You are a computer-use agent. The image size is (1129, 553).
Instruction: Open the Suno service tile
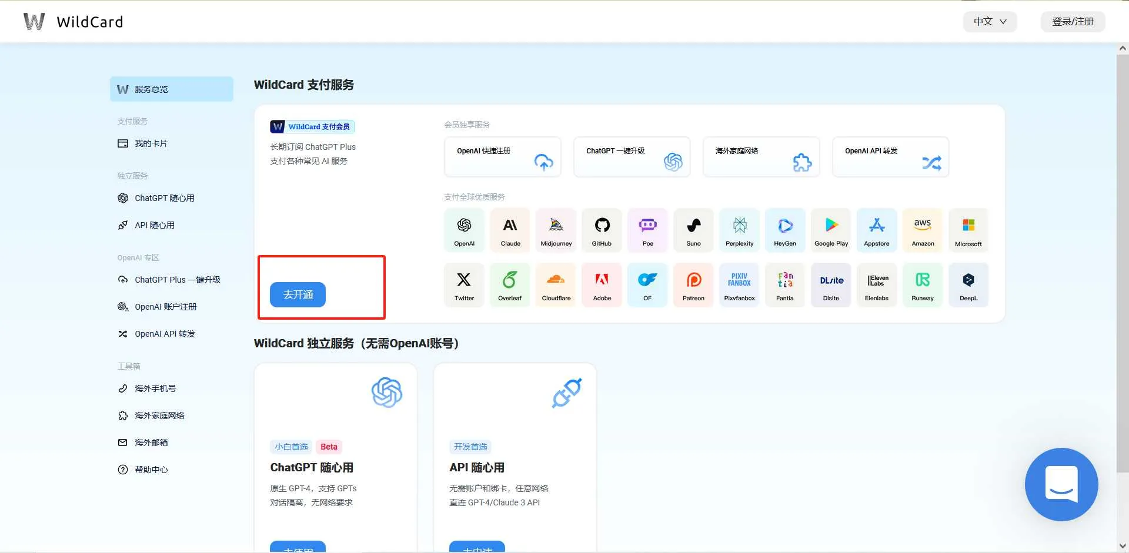(693, 230)
